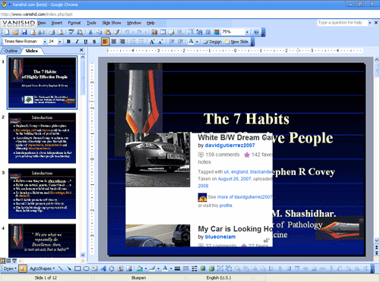Viewport: 380px width, 282px height.
Task: Increase font size
Action: 152,42
